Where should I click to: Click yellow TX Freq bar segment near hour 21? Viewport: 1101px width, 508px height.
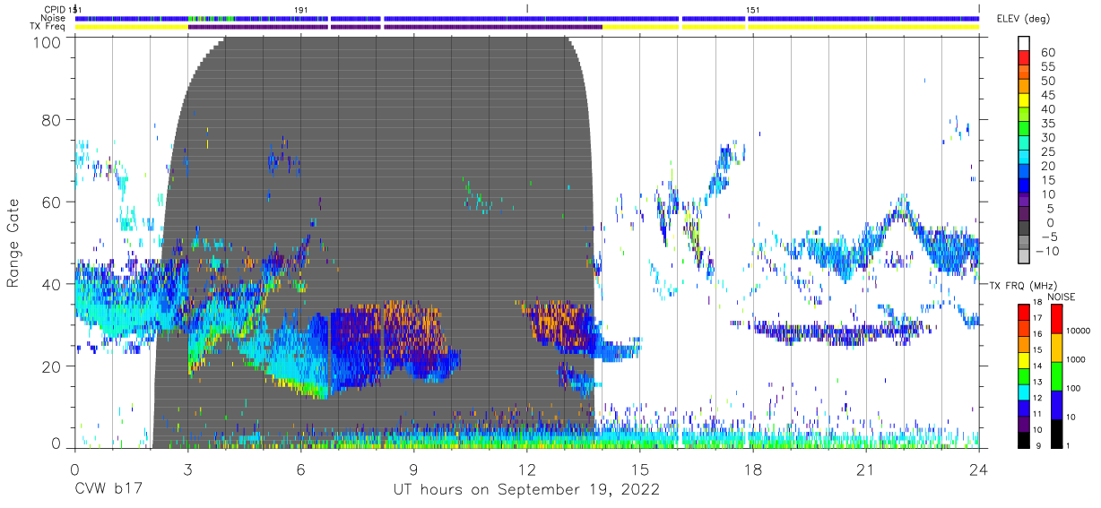point(864,27)
